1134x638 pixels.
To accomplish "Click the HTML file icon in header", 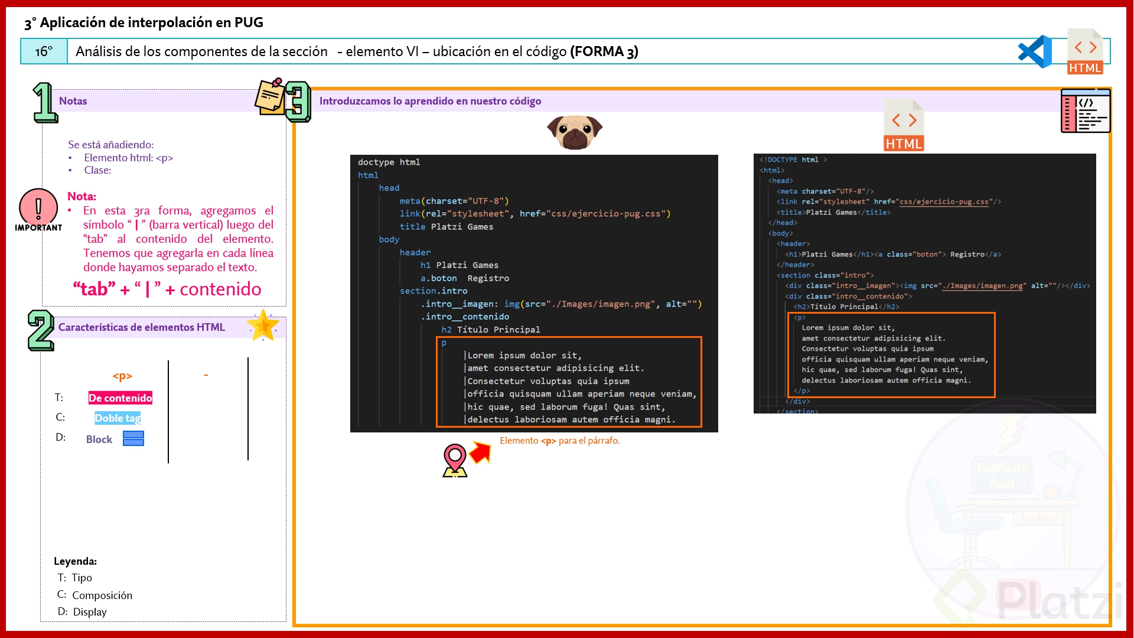I will (x=1085, y=51).
